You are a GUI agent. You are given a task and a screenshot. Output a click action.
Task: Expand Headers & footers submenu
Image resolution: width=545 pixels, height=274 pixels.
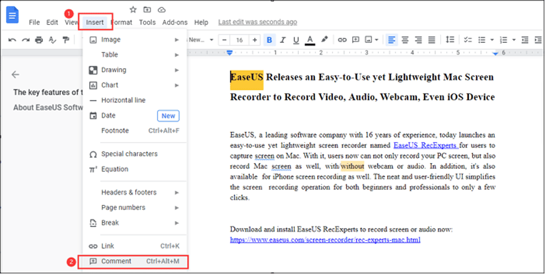(x=135, y=192)
